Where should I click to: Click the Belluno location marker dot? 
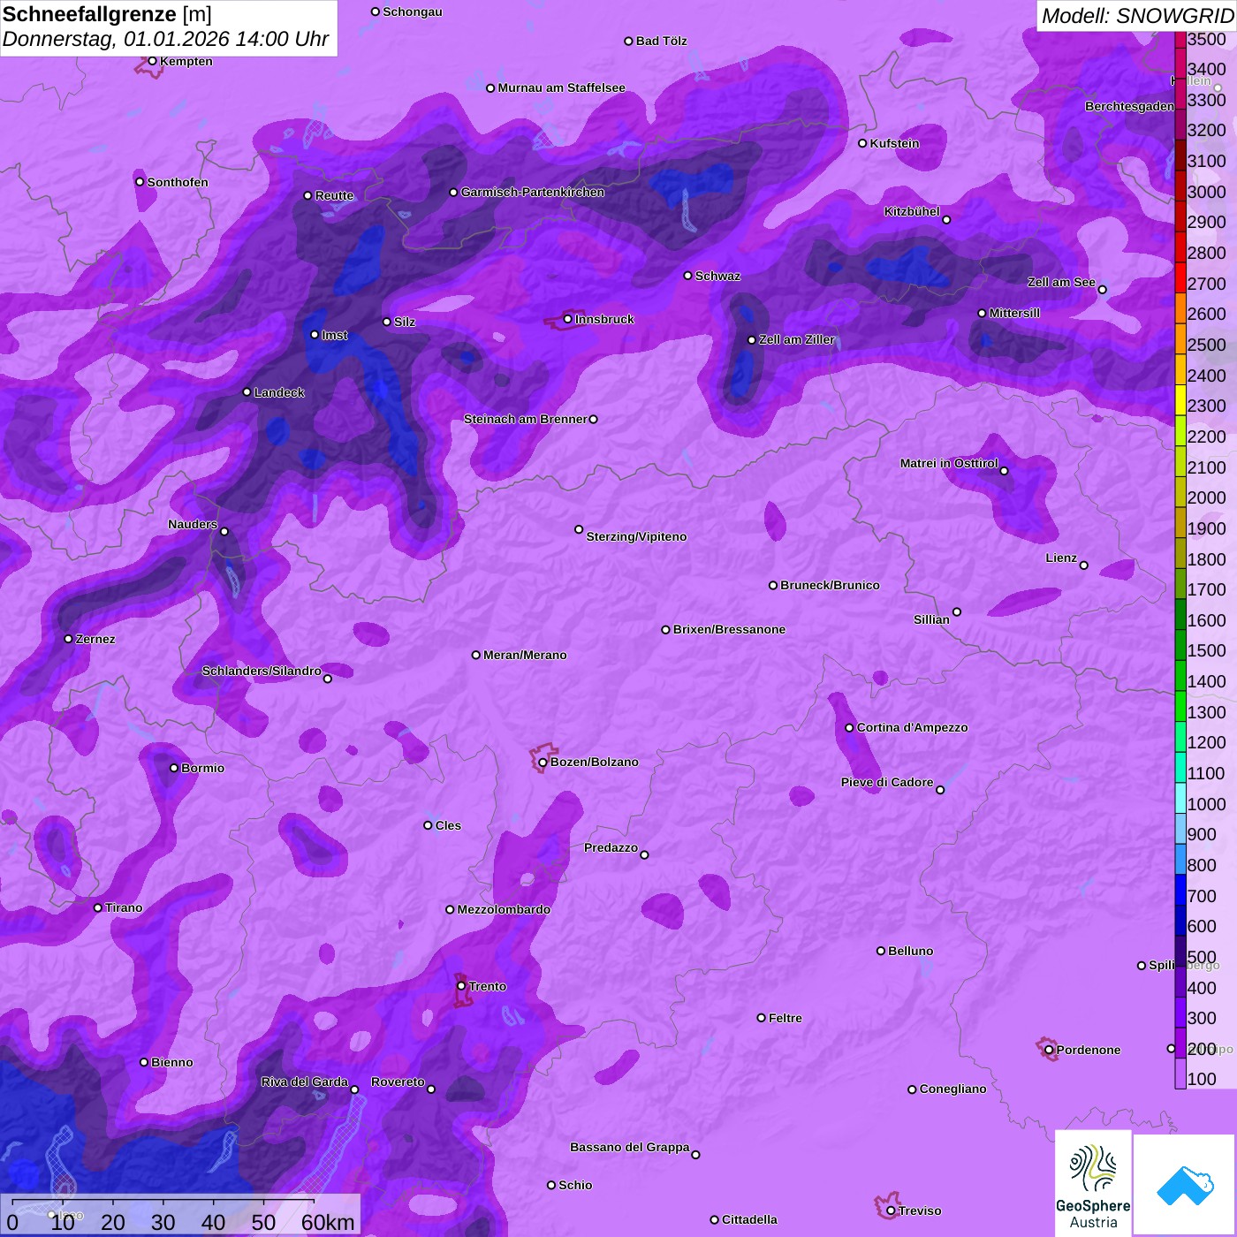click(881, 951)
